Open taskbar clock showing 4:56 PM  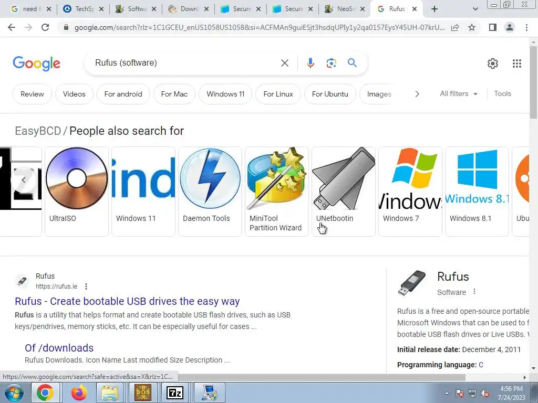click(x=511, y=393)
